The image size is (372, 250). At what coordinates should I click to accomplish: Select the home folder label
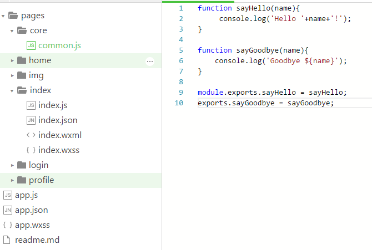click(40, 60)
